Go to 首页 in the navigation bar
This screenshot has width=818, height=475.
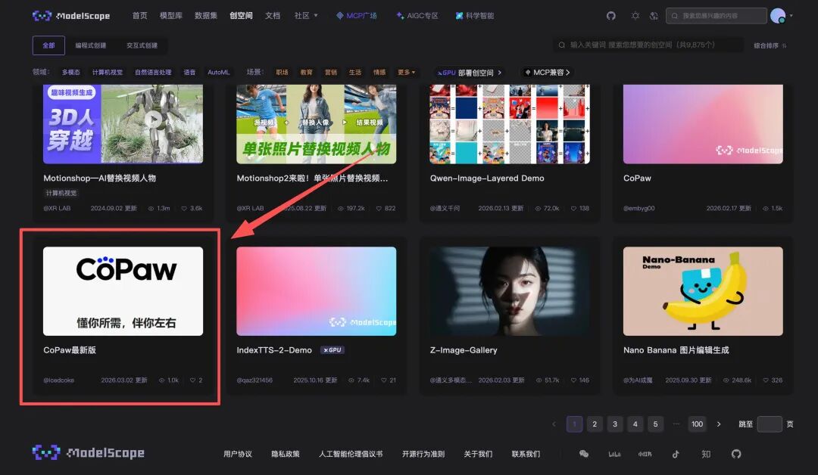[140, 16]
